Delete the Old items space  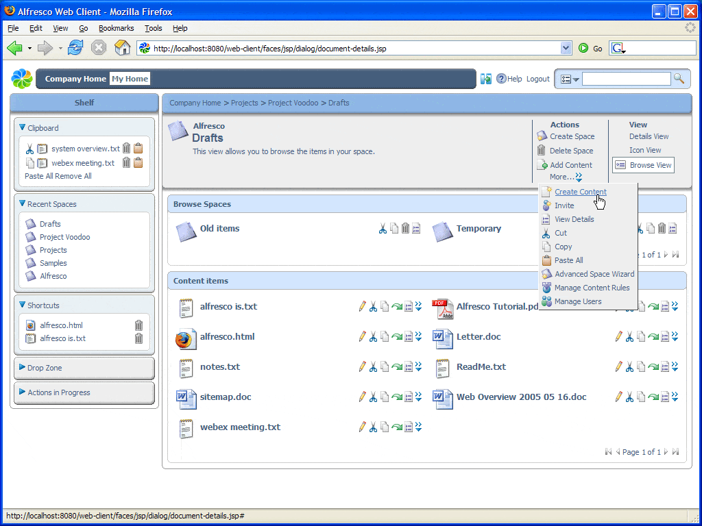click(405, 229)
